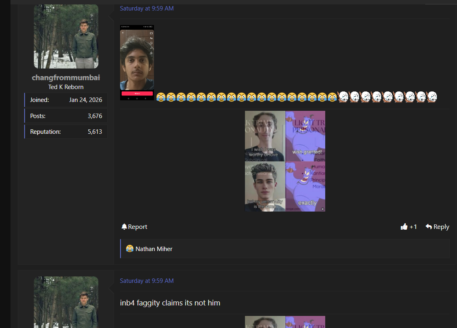Open the second post's forest avatar image

pos(66,302)
